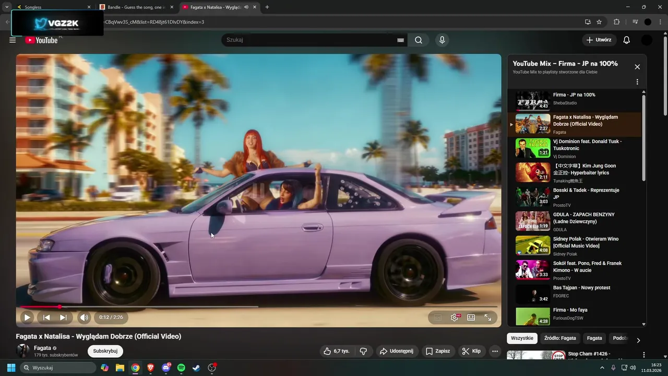
Task: Switch to the Songless browser tab
Action: coord(54,7)
